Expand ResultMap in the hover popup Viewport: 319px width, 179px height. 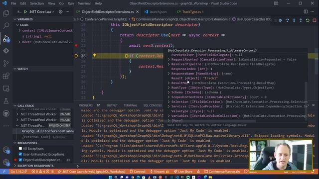point(168,83)
